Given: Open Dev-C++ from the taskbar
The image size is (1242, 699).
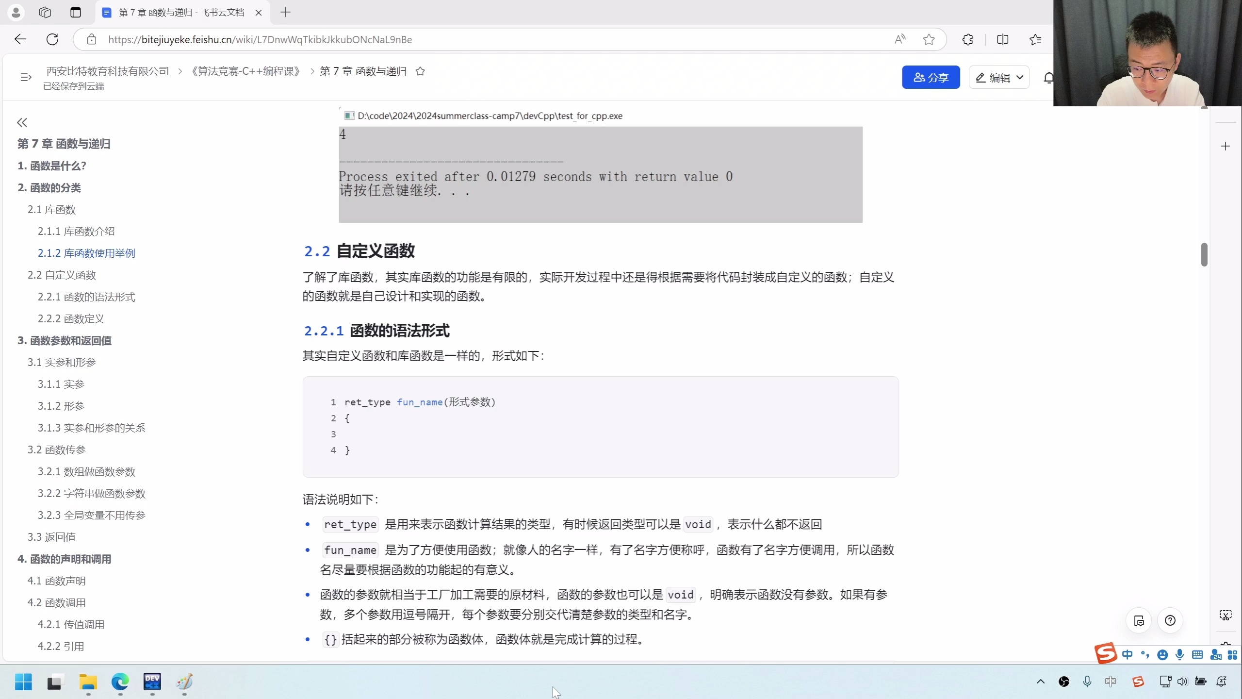Looking at the screenshot, I should coord(152,682).
